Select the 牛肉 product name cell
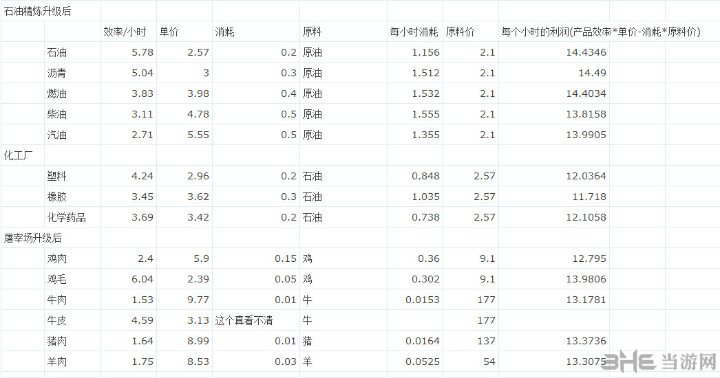This screenshot has width=720, height=378. tap(57, 300)
